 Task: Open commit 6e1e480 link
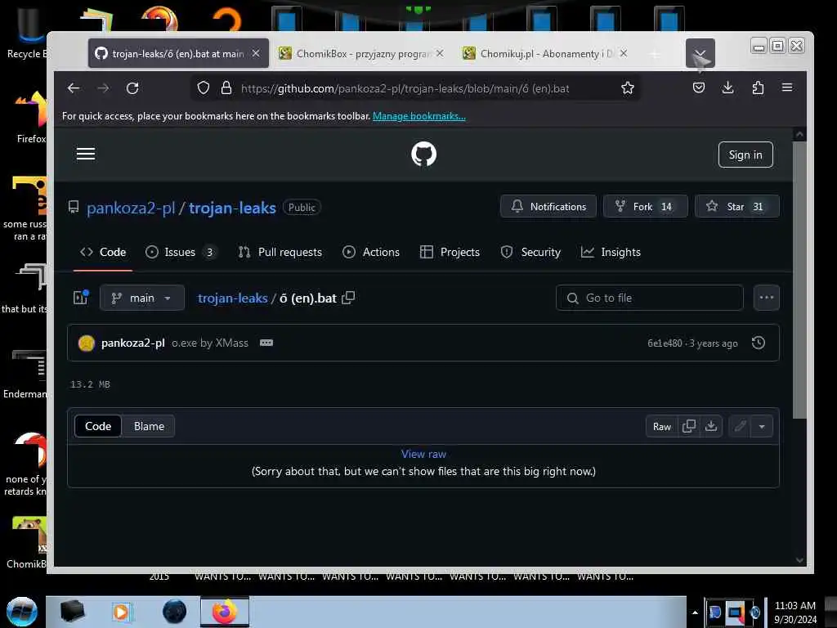(x=665, y=343)
